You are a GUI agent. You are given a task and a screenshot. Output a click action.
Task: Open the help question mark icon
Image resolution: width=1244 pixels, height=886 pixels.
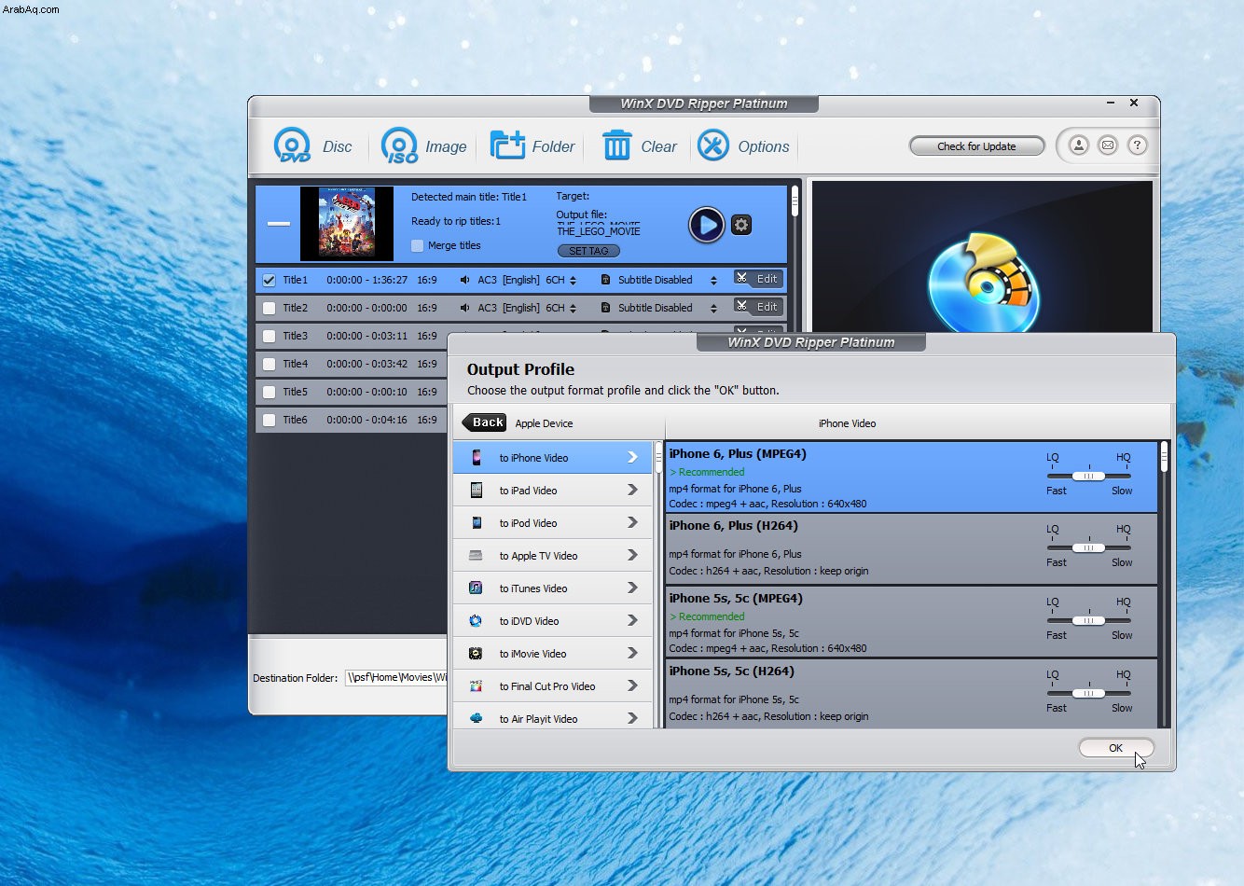point(1137,145)
